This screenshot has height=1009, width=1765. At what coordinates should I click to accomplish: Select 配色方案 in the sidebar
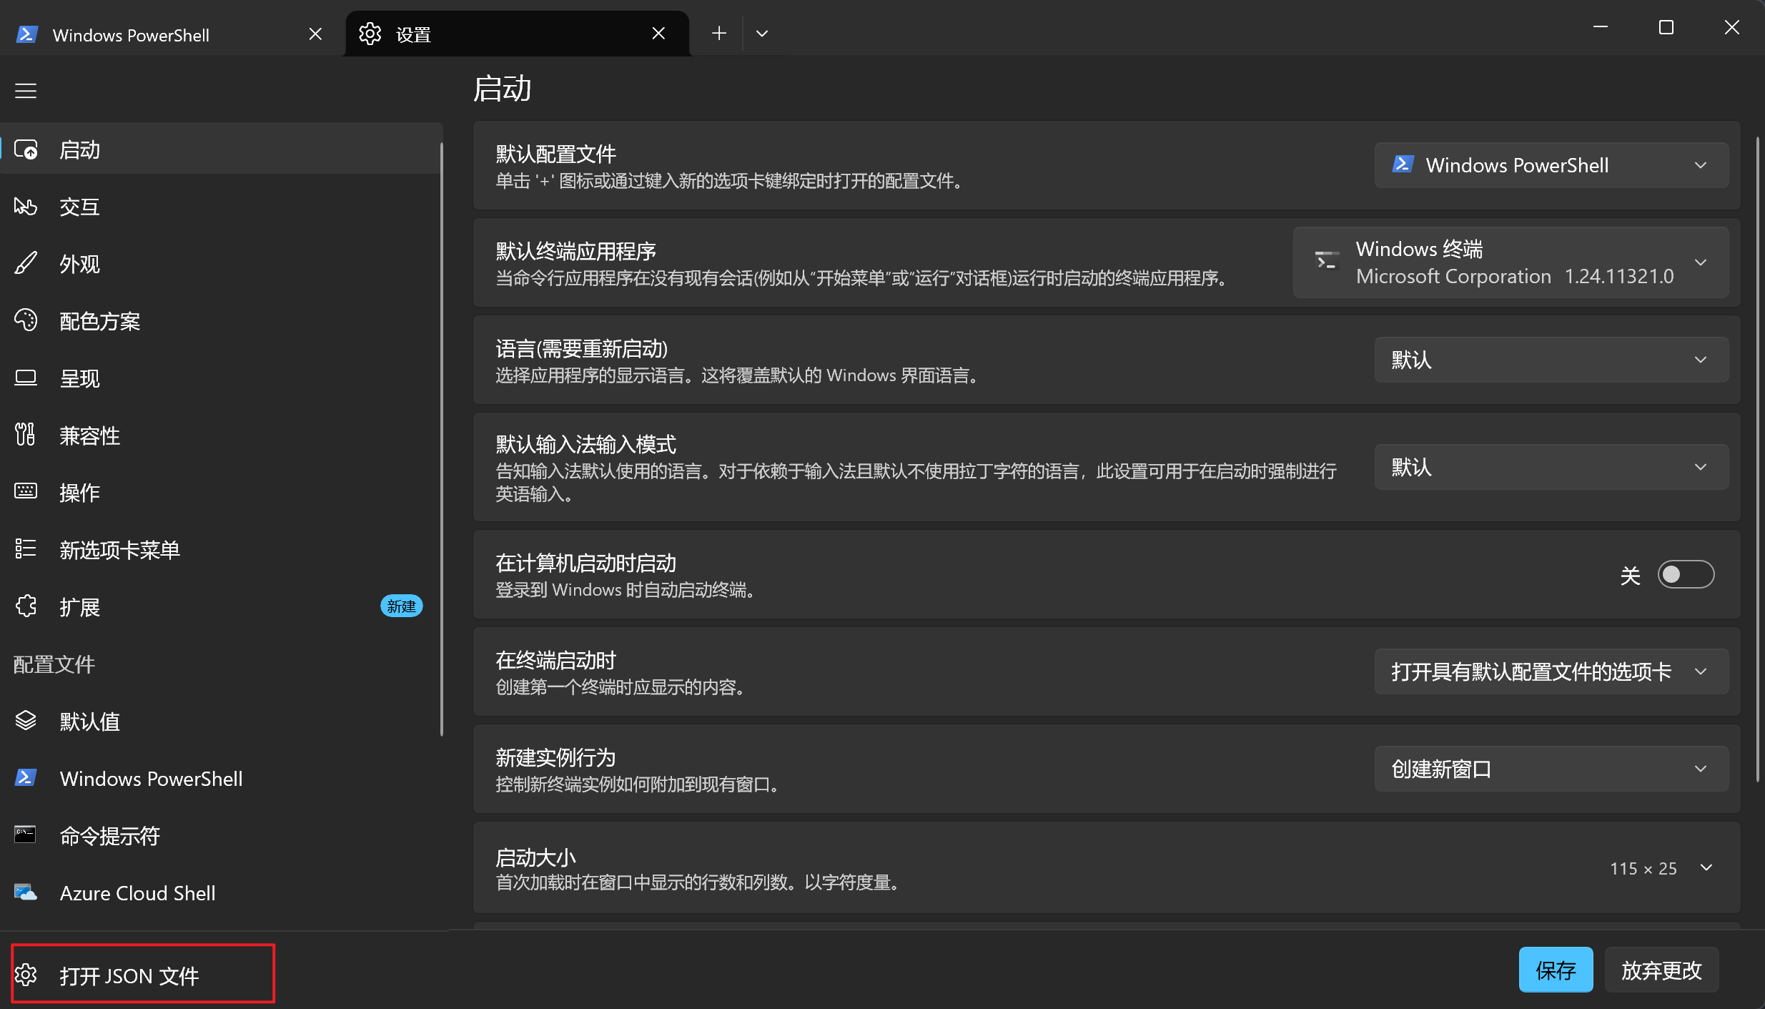pos(222,321)
